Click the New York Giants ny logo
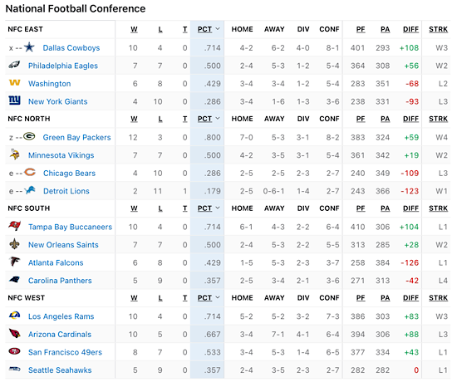 pos(15,100)
